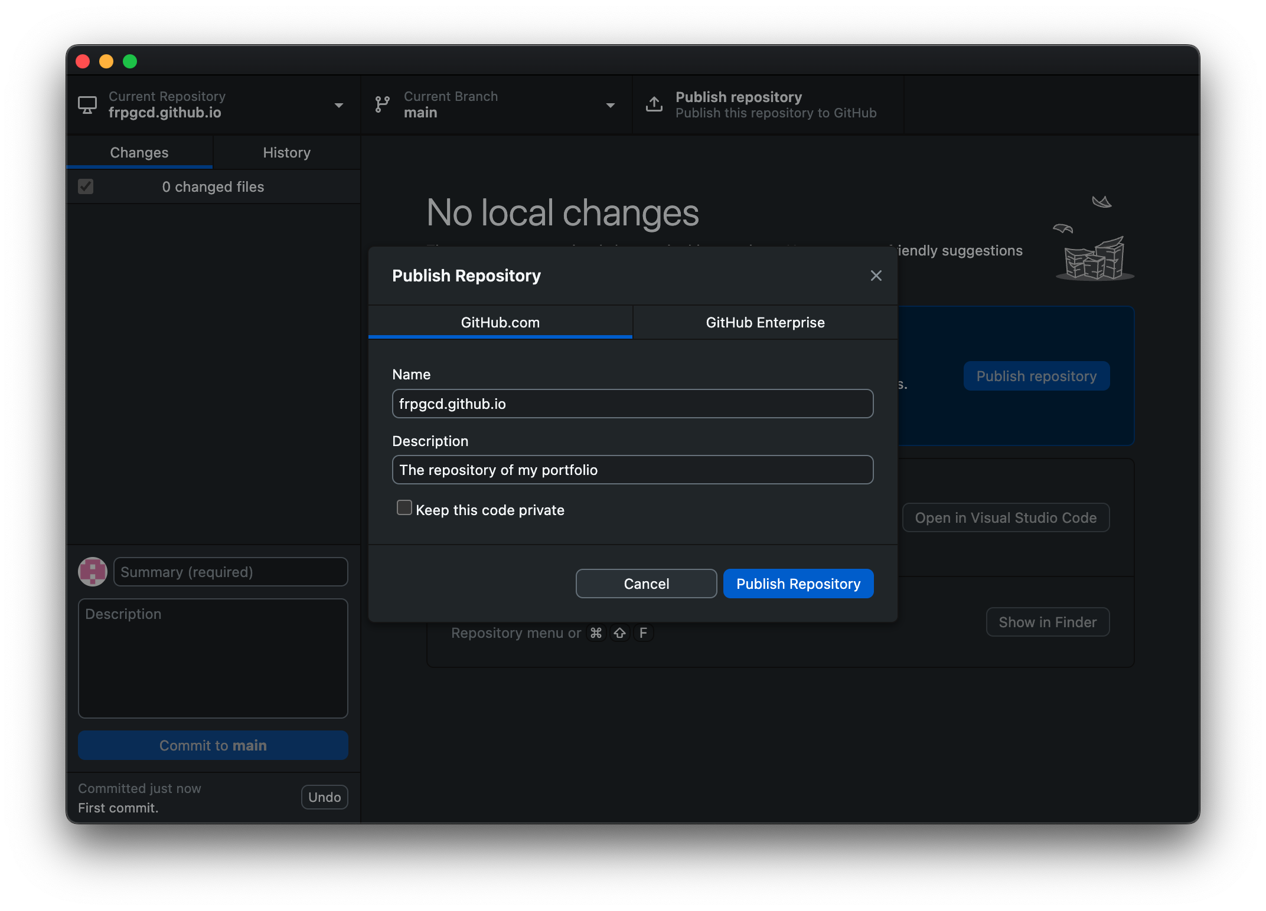Screen dimensions: 1266x911
Task: Undo the First commit
Action: coord(324,797)
